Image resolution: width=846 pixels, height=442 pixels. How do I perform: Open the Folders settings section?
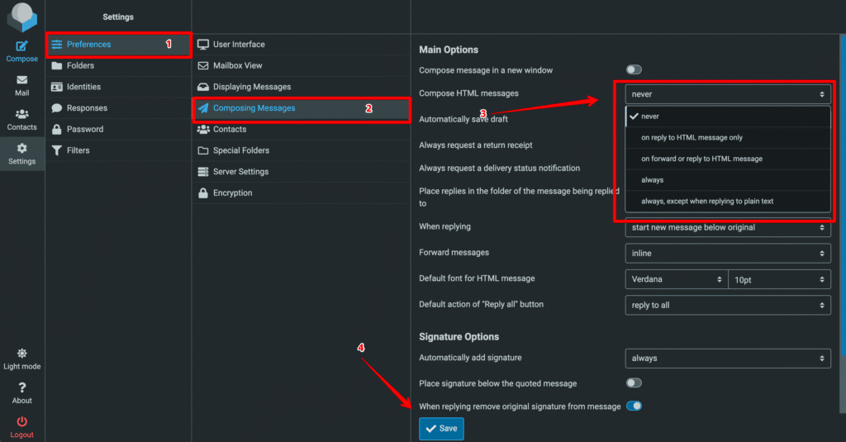[80, 65]
